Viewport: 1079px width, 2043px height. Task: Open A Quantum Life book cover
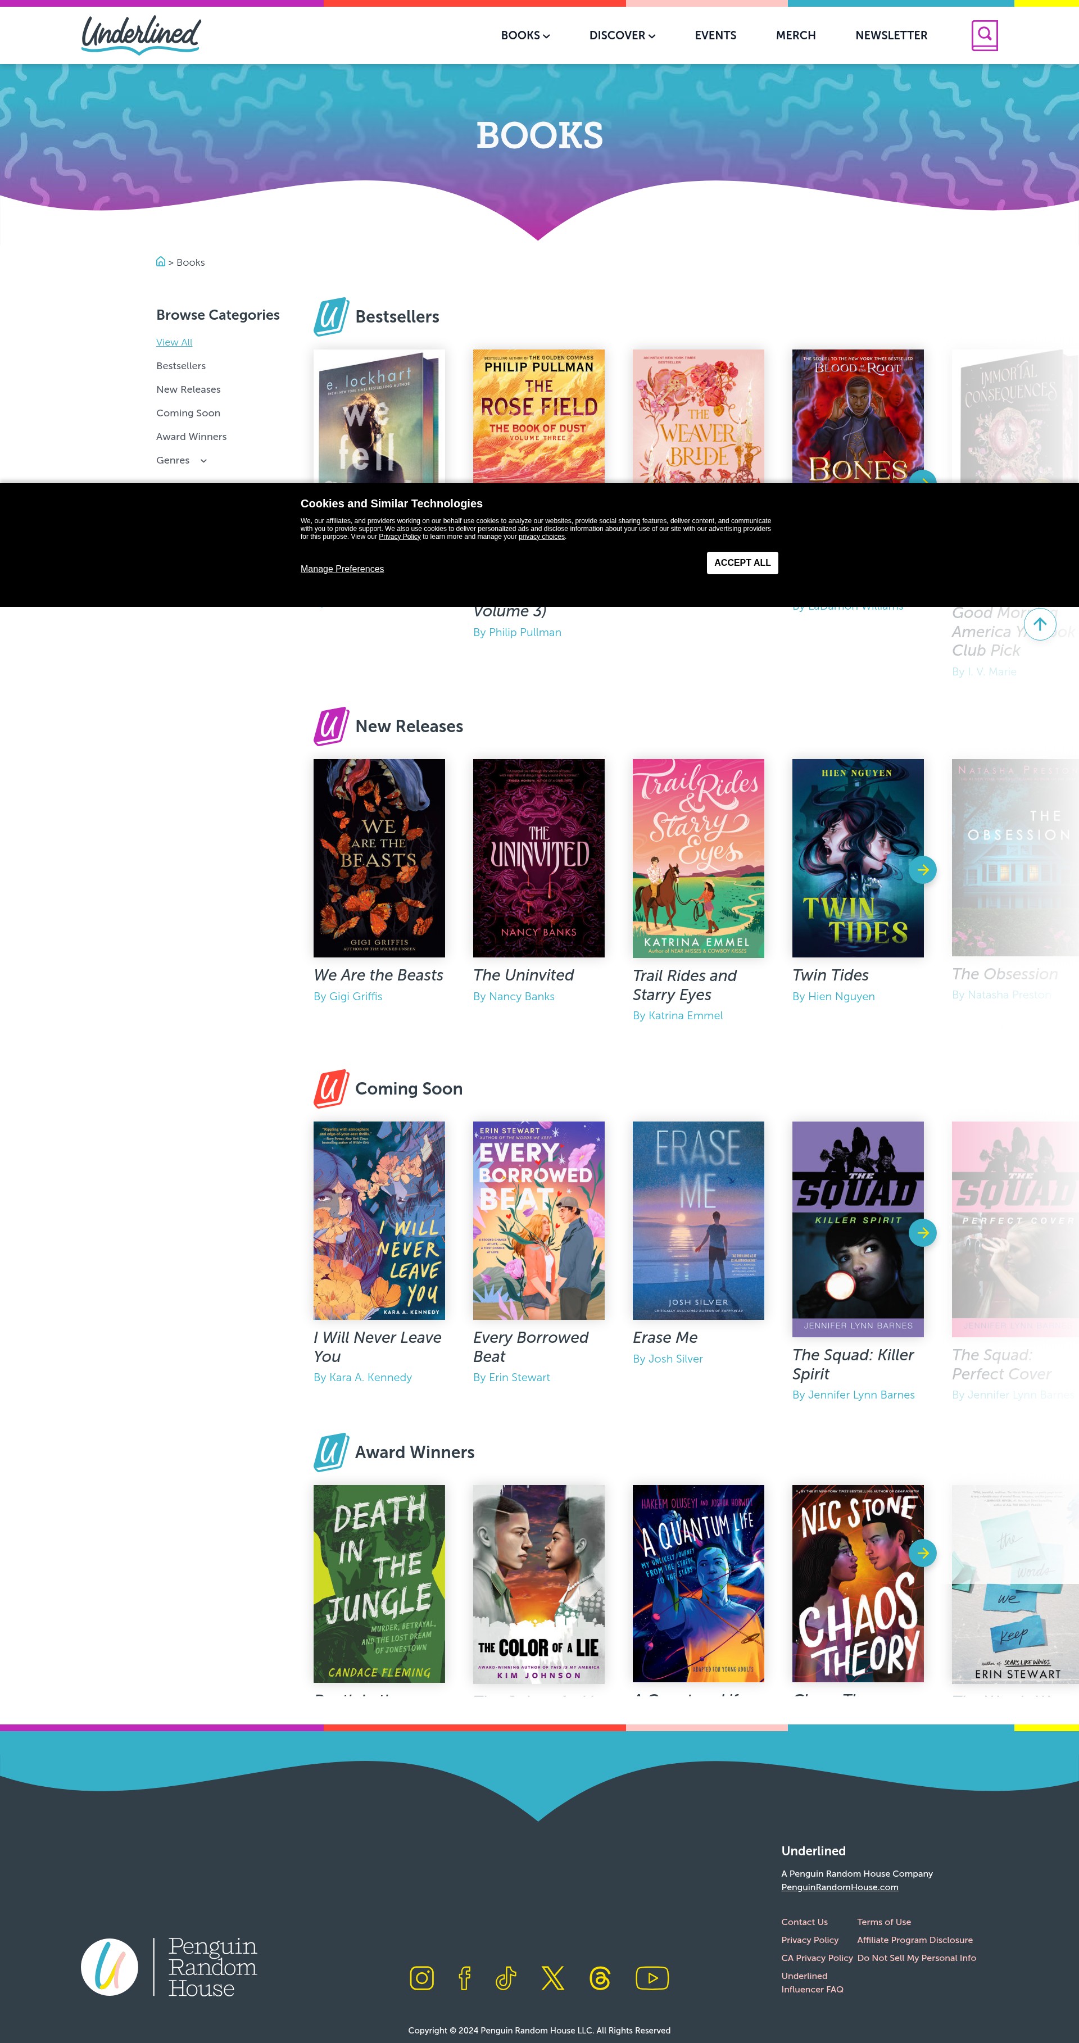pos(698,1584)
